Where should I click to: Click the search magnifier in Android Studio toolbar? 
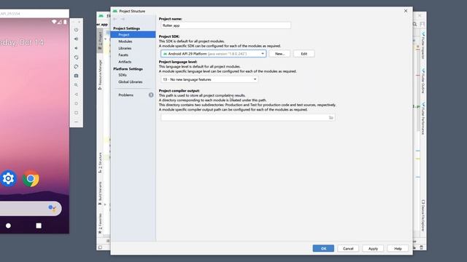click(x=415, y=24)
